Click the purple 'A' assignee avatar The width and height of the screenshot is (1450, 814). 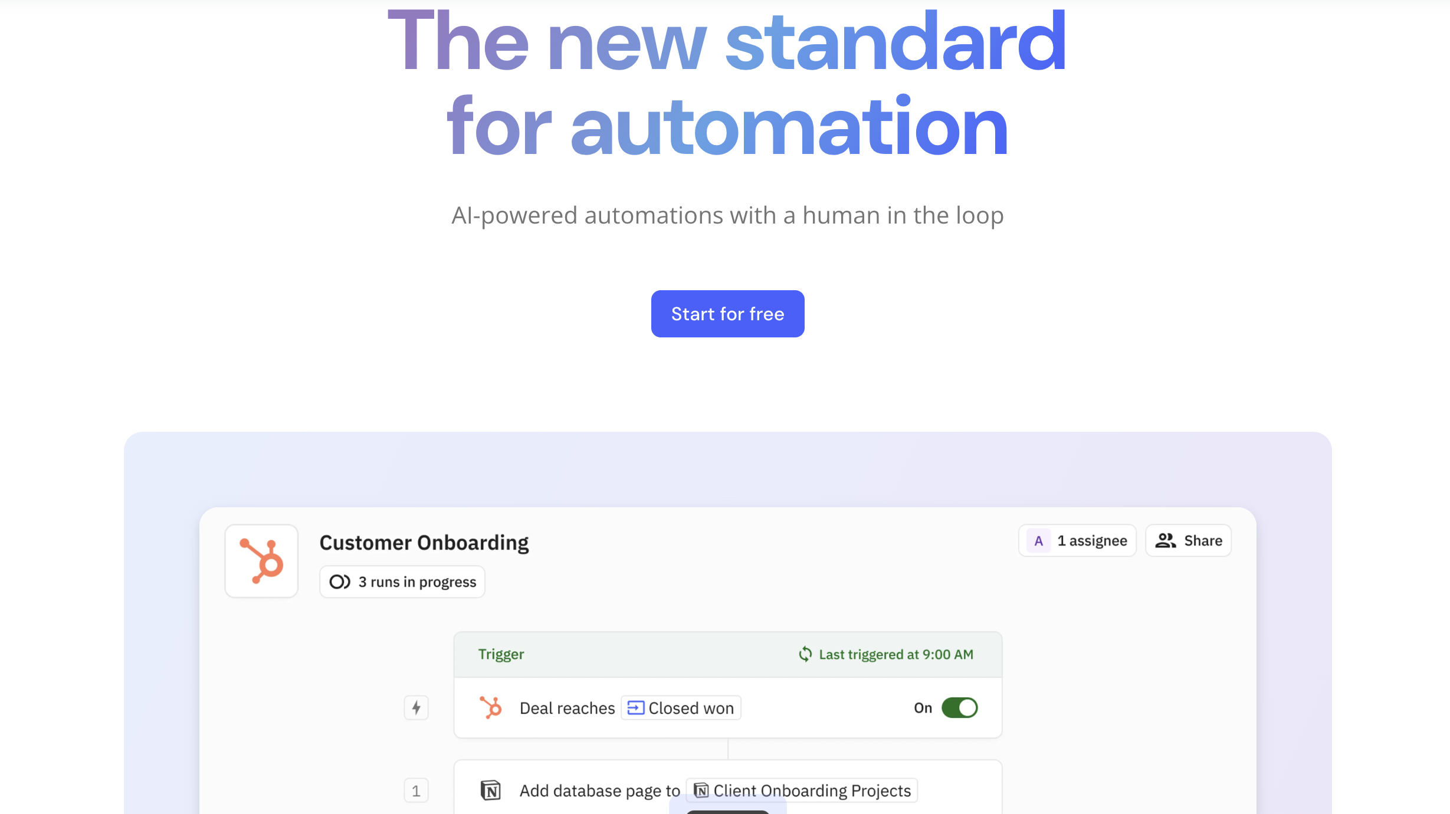(x=1039, y=541)
